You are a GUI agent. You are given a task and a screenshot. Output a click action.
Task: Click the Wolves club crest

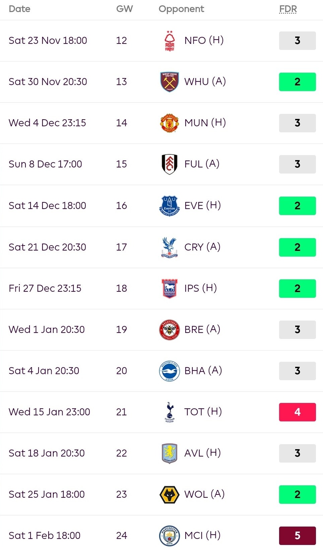coord(170,494)
